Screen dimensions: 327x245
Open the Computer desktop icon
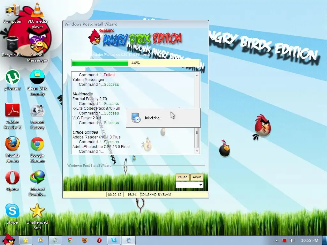(12, 14)
